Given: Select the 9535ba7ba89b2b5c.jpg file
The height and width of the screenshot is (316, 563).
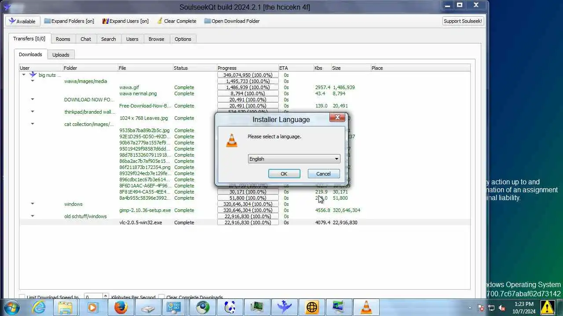Looking at the screenshot, I should pos(144,130).
